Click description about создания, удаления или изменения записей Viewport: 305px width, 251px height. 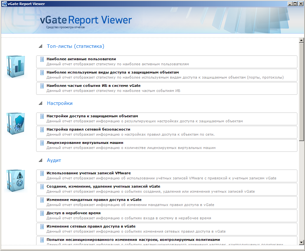tap(151, 191)
